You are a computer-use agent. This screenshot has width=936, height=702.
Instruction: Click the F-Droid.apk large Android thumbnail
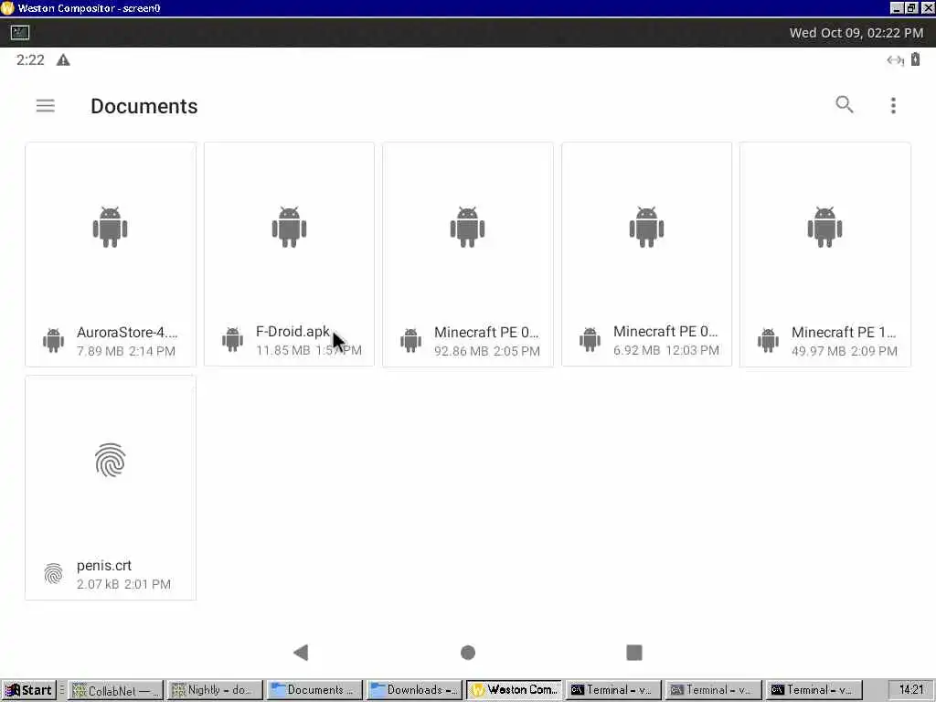pyautogui.click(x=289, y=227)
